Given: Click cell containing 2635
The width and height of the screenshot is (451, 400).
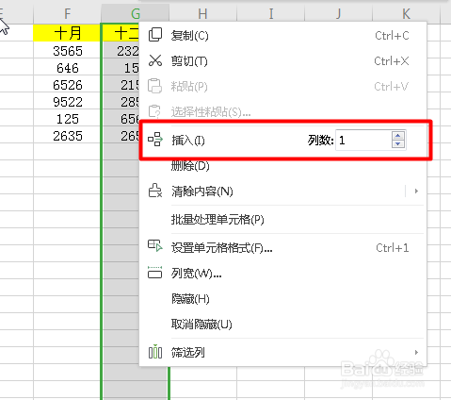Looking at the screenshot, I should (67, 136).
